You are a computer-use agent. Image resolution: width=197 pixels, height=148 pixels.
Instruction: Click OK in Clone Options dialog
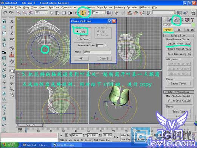click(x=81, y=59)
